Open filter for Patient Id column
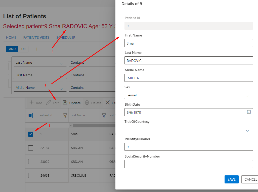The width and height of the screenshot is (258, 192). tap(65, 116)
